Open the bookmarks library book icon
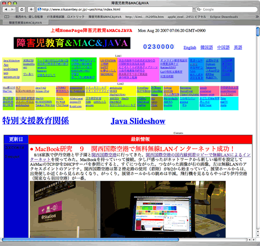 point(6,17)
